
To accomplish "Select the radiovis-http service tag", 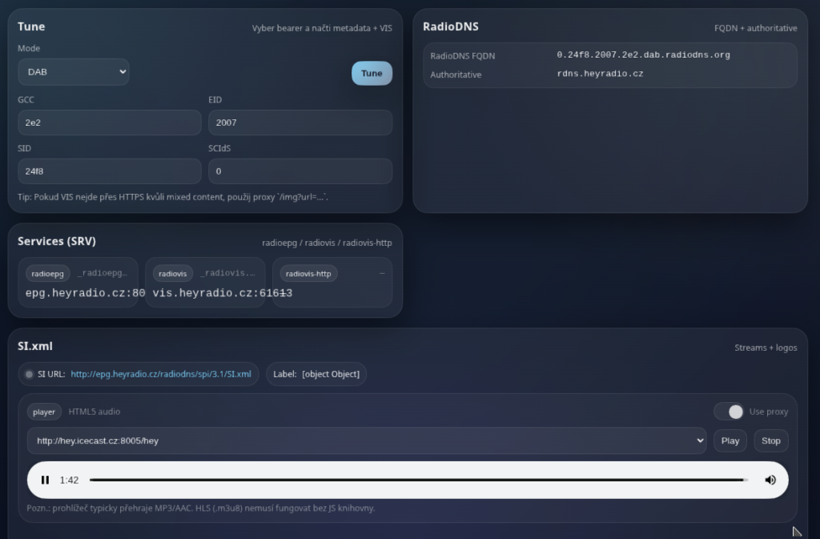I will 308,274.
